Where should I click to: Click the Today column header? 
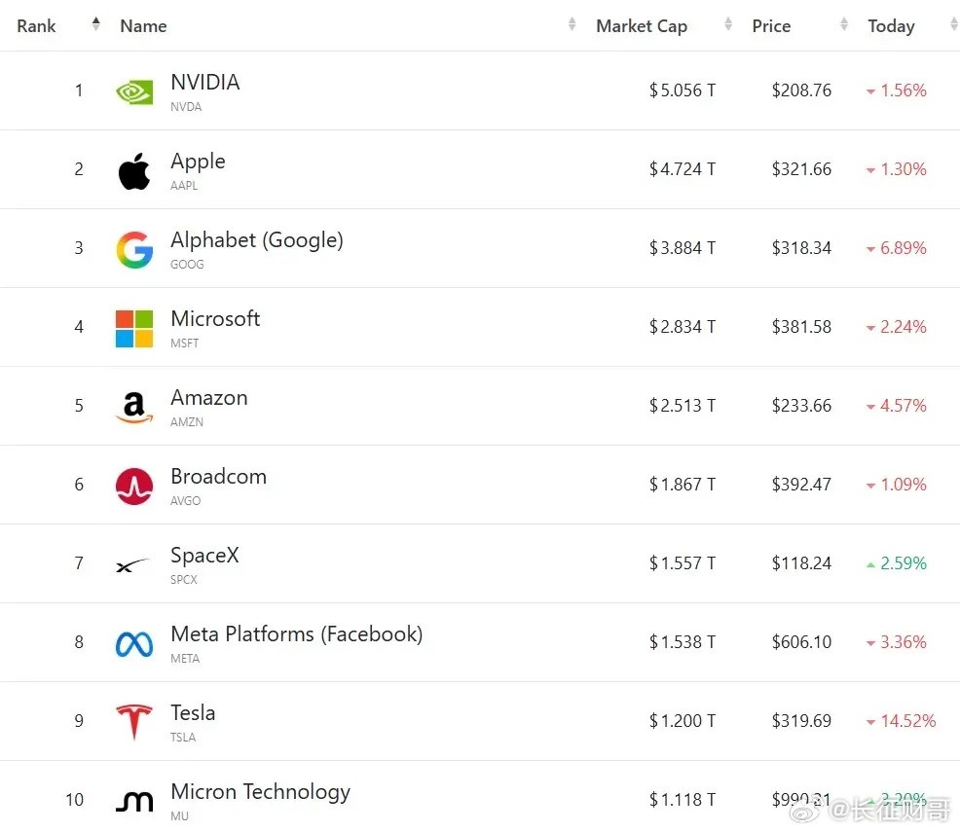click(x=891, y=25)
